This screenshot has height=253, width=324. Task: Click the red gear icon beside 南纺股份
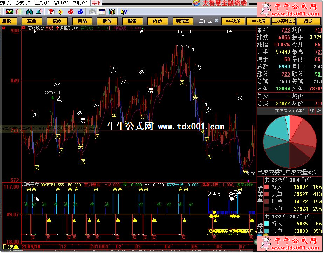tap(24, 28)
